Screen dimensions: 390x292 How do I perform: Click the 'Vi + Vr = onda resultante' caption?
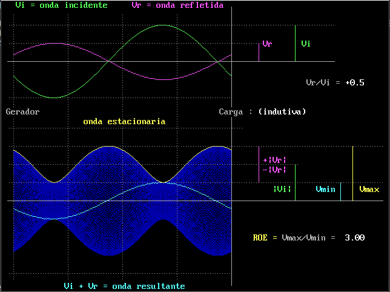point(124,287)
